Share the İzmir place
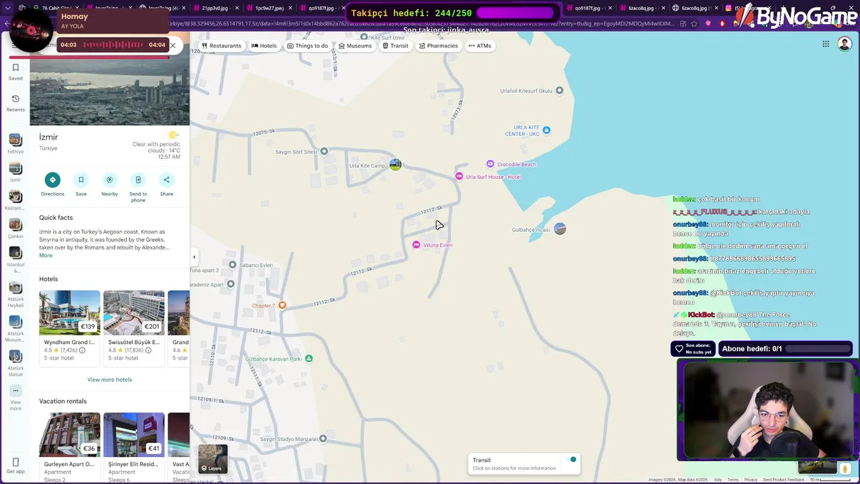The image size is (860, 484). pos(167,179)
